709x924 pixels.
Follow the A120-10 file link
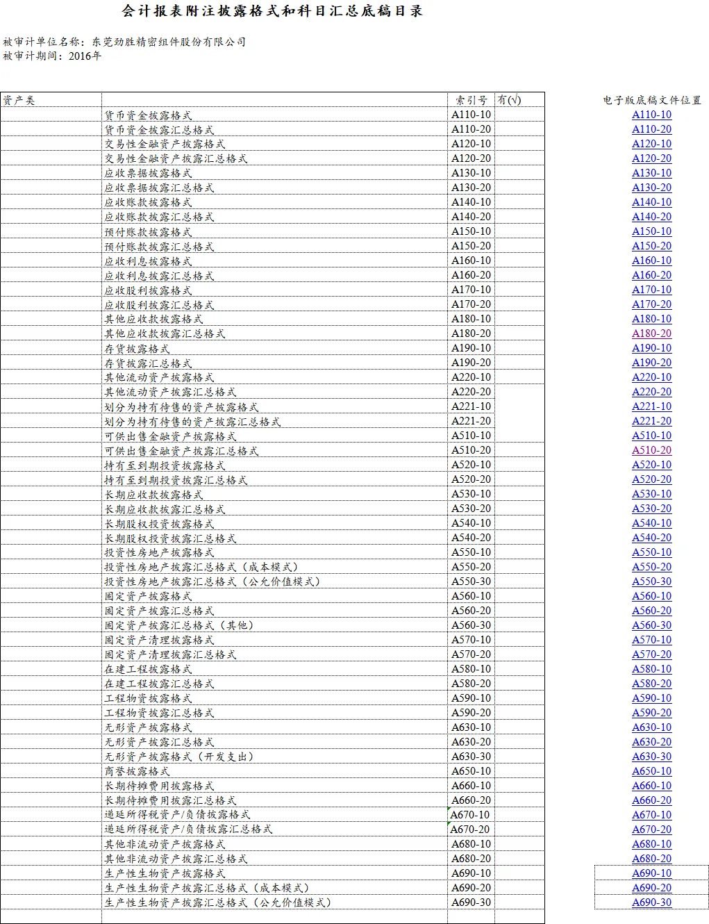tap(651, 144)
